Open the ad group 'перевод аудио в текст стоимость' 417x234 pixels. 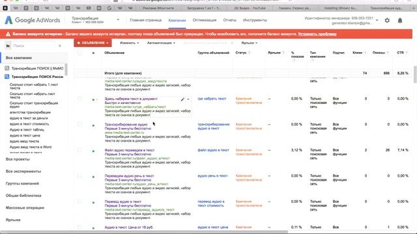[211, 203]
